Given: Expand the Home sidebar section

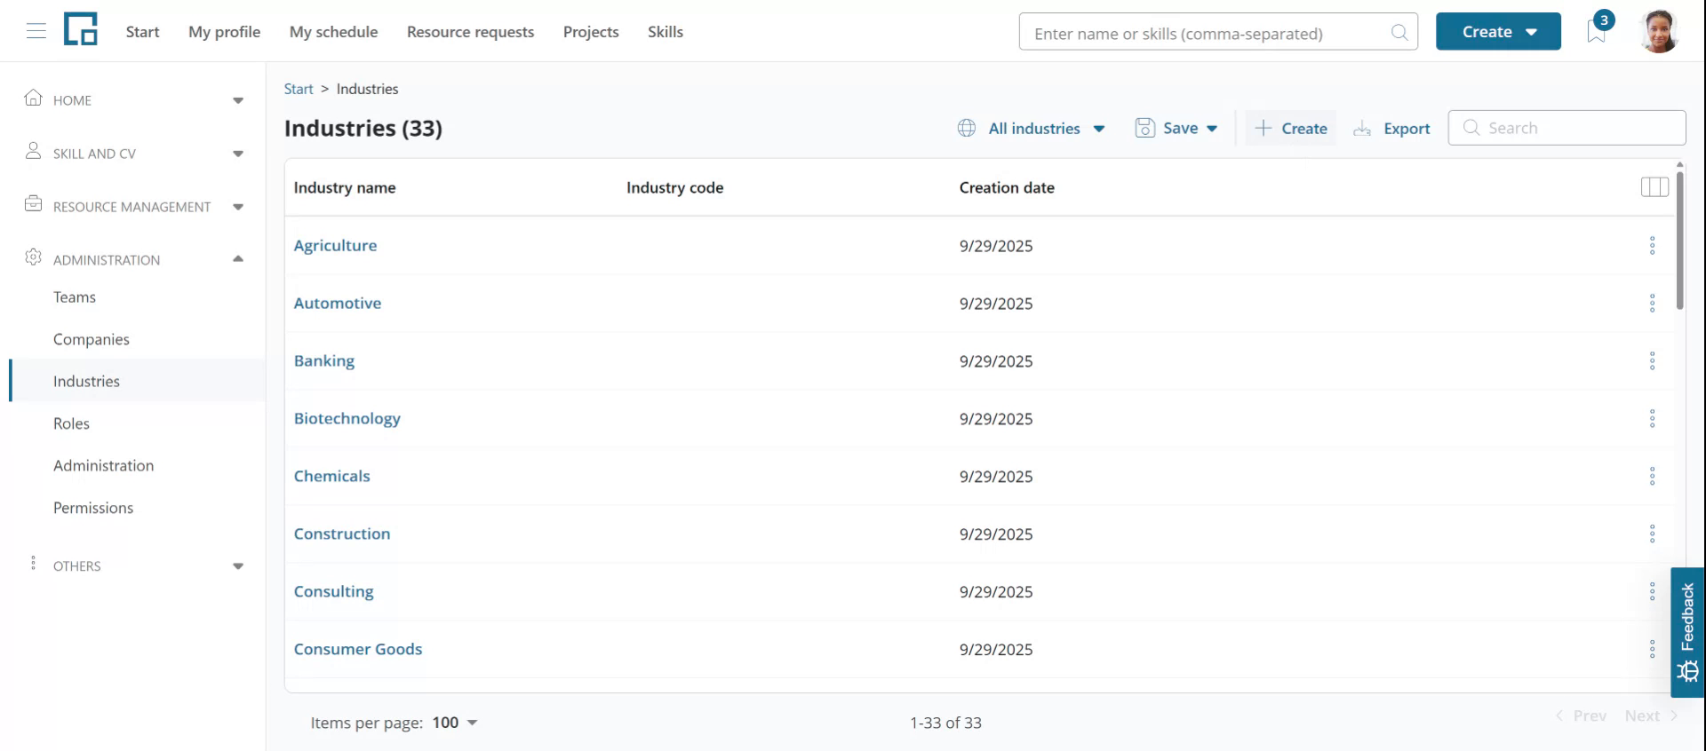Looking at the screenshot, I should tap(238, 100).
